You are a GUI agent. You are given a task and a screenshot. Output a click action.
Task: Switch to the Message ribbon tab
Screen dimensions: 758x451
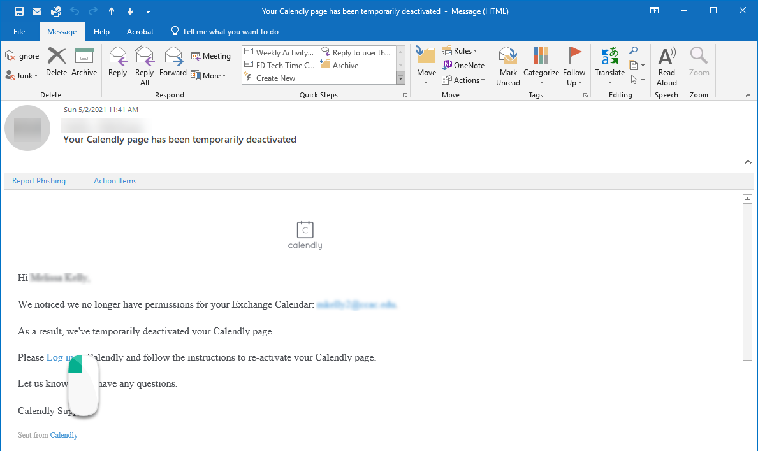tap(62, 32)
